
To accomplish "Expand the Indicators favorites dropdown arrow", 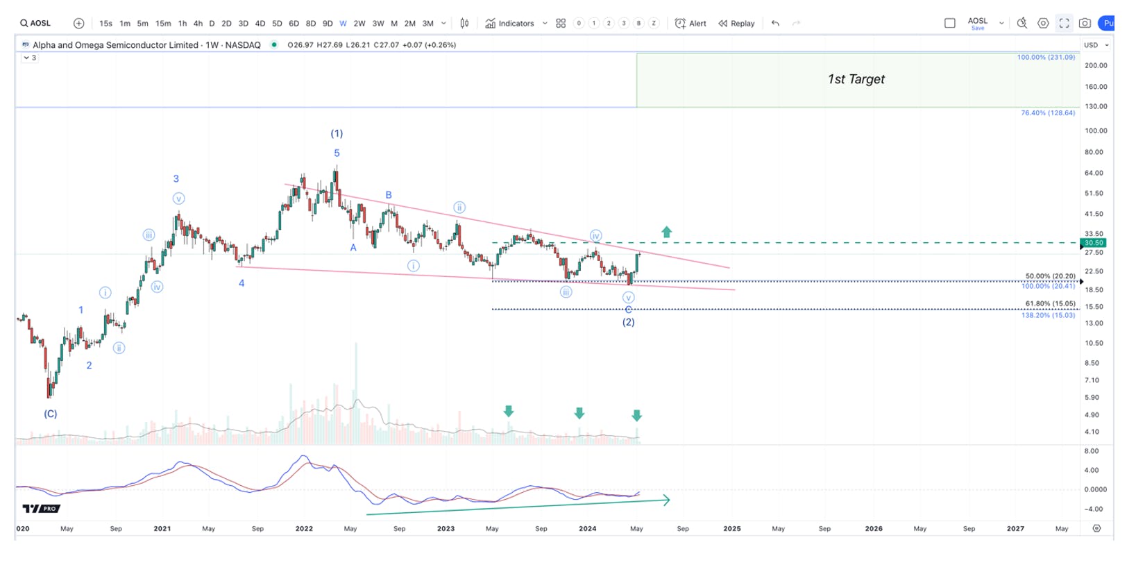I will pyautogui.click(x=545, y=23).
